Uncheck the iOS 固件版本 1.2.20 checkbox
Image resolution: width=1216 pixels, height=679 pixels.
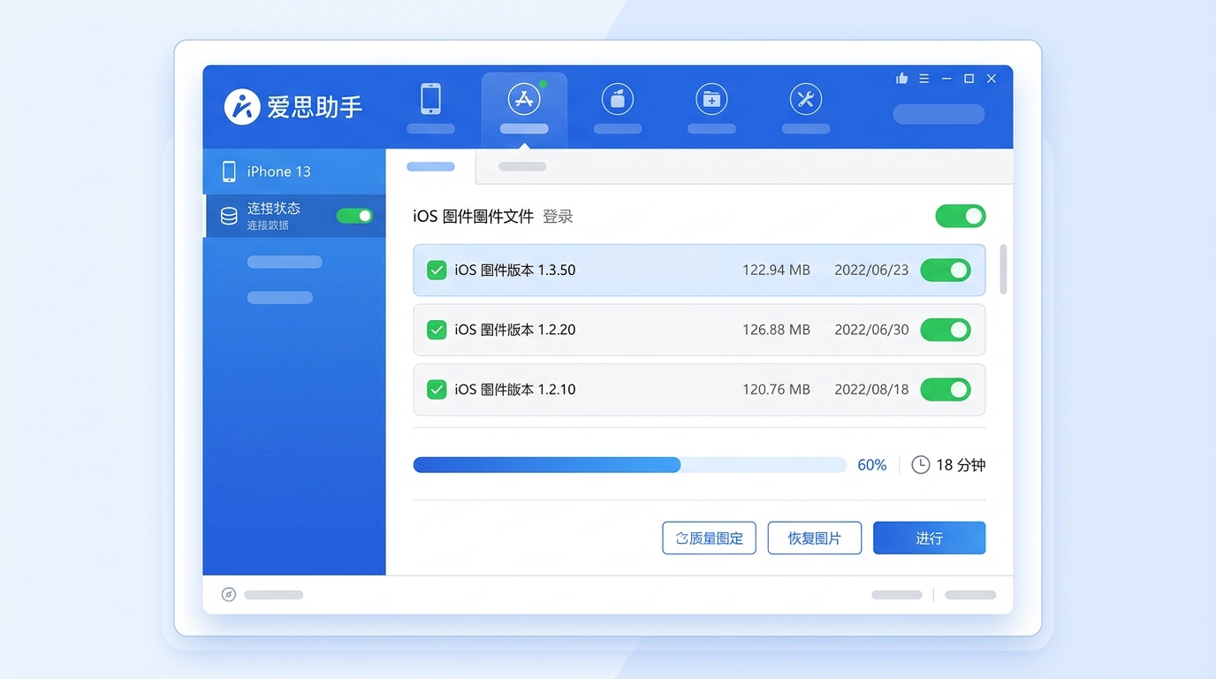pyautogui.click(x=437, y=330)
